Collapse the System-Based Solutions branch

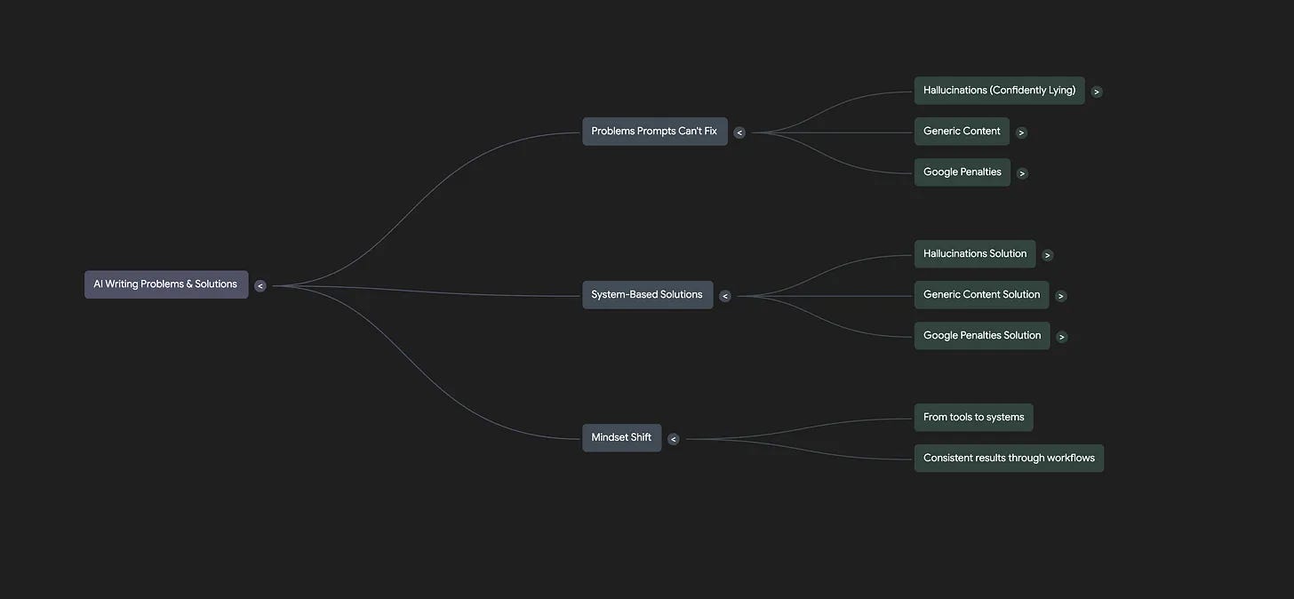(x=724, y=295)
